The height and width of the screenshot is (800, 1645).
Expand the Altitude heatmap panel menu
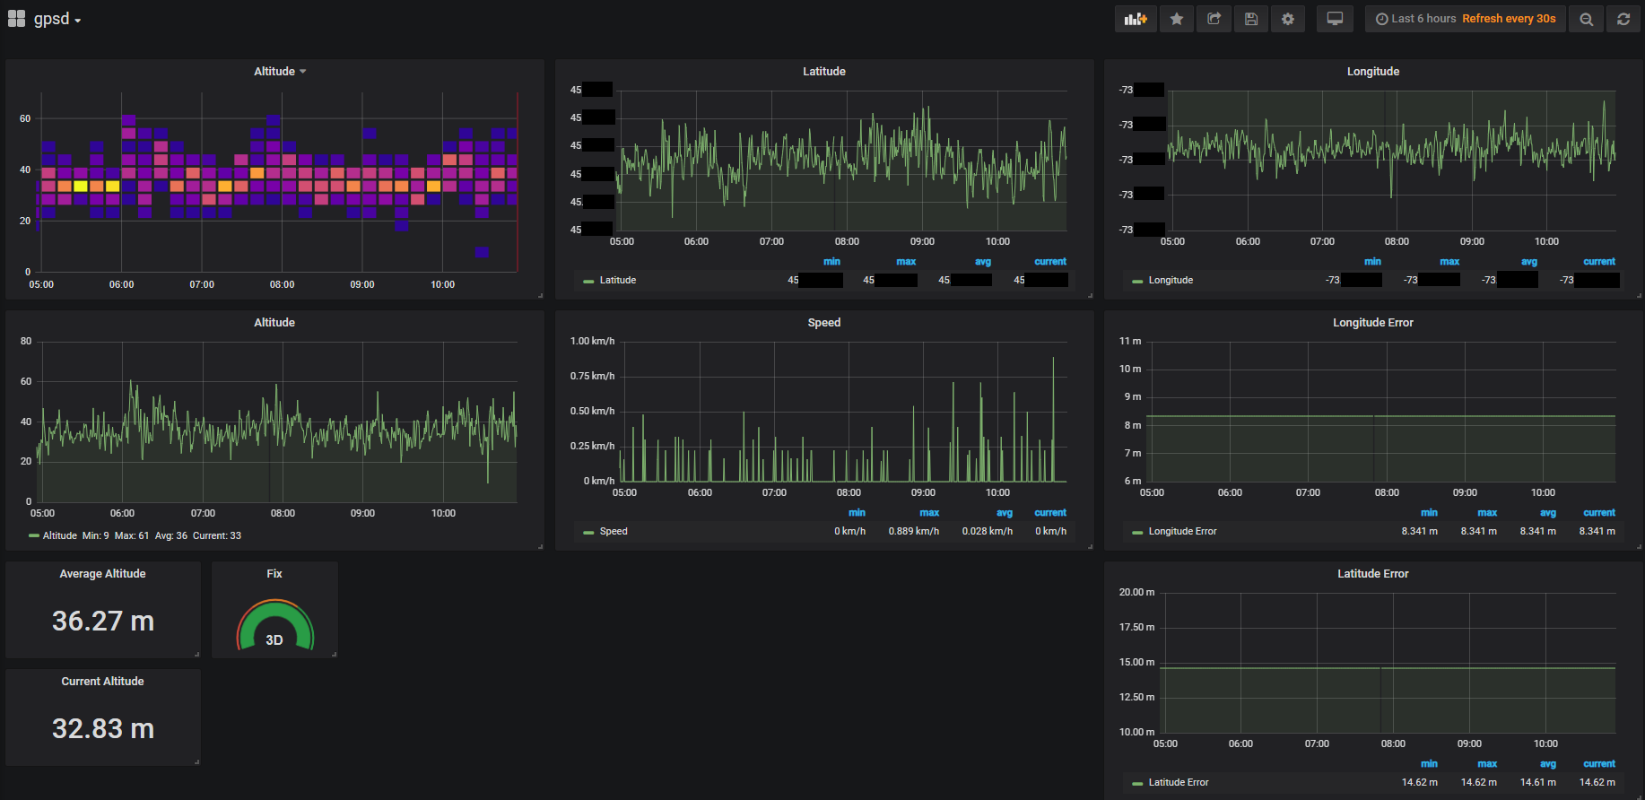(x=279, y=72)
